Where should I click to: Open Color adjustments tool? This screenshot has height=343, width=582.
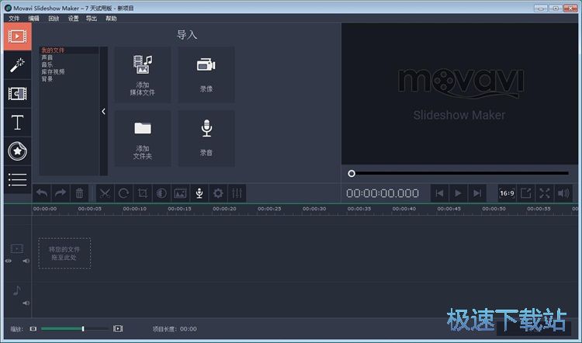(x=161, y=193)
